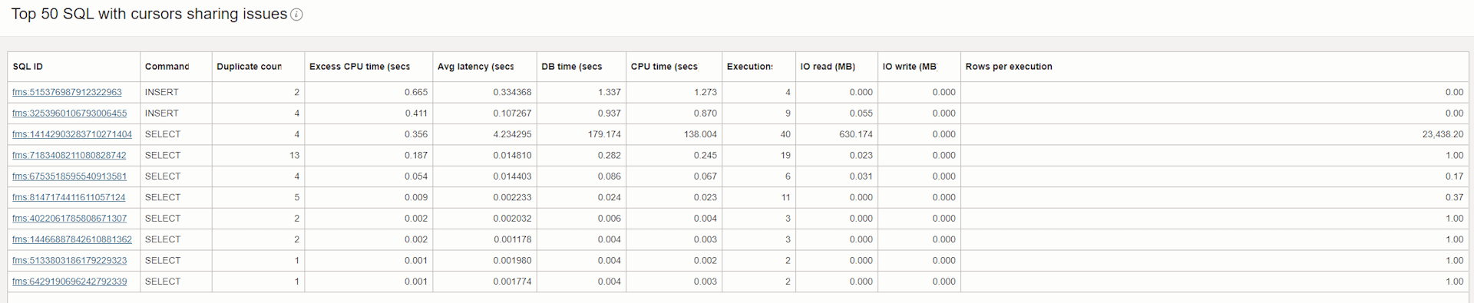Select the 0.107267 avg latency cell
The image size is (1474, 303).
(x=484, y=113)
